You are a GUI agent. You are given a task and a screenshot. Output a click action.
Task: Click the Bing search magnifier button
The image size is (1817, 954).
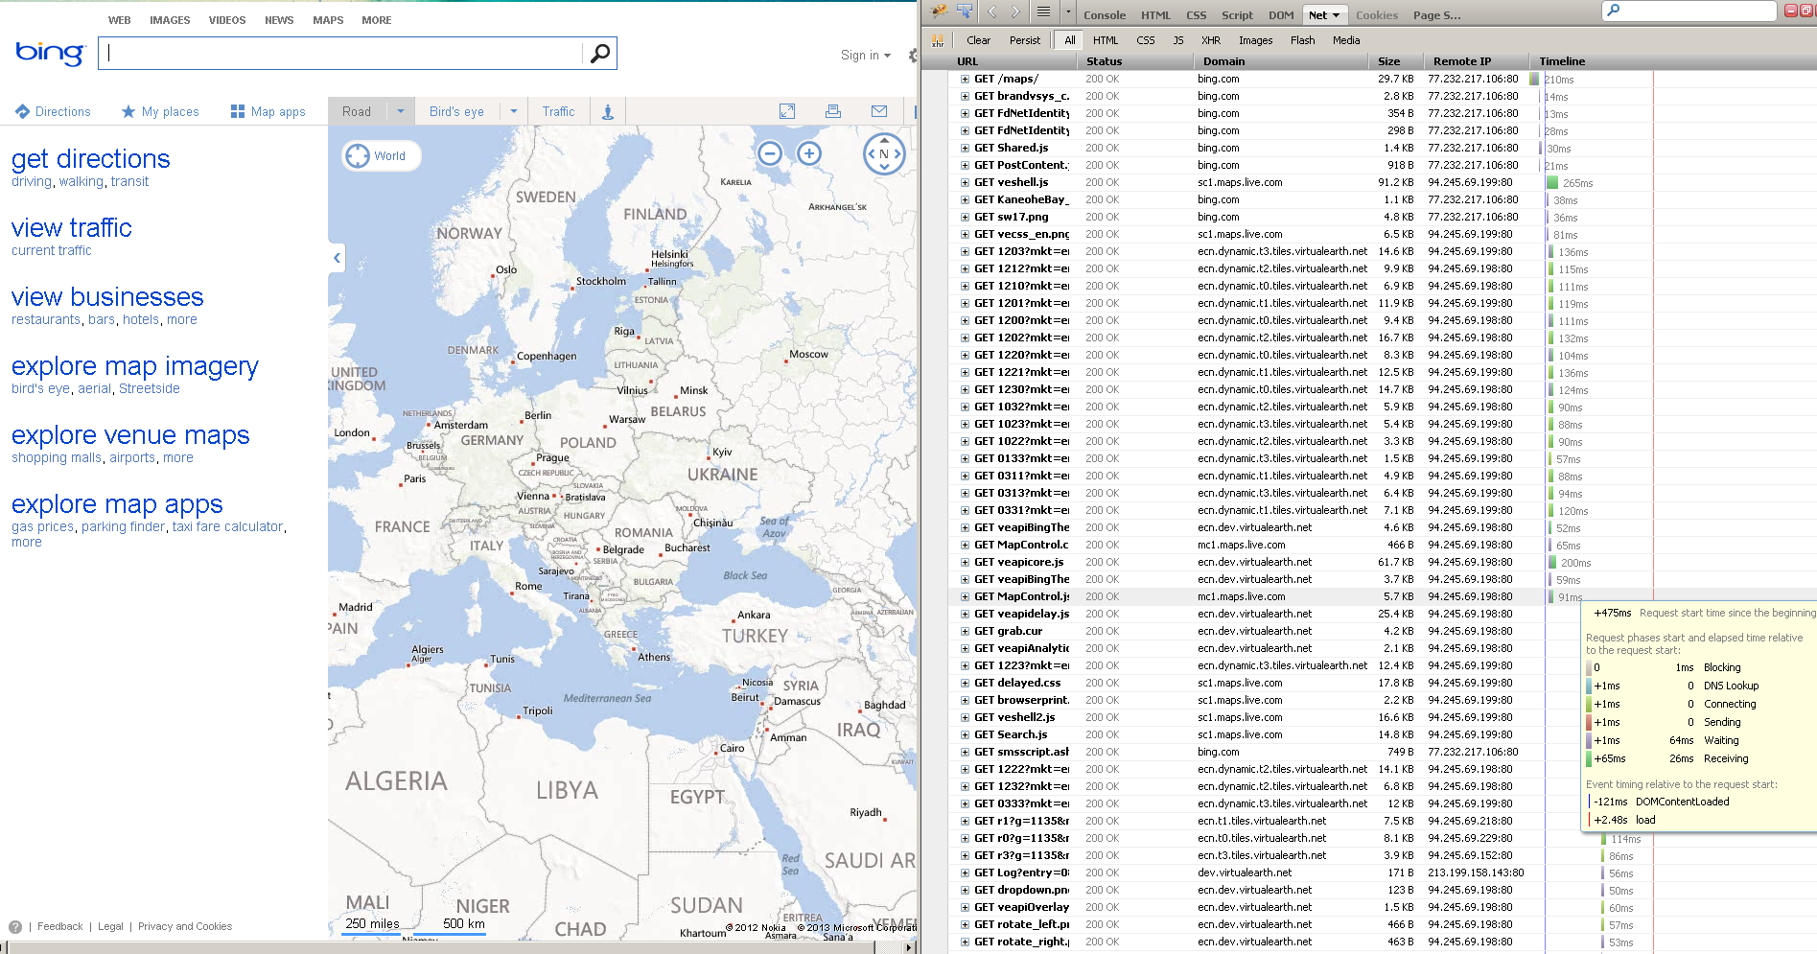(x=599, y=54)
